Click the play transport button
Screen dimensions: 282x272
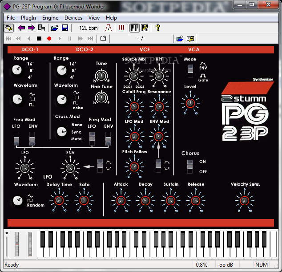coord(60,39)
